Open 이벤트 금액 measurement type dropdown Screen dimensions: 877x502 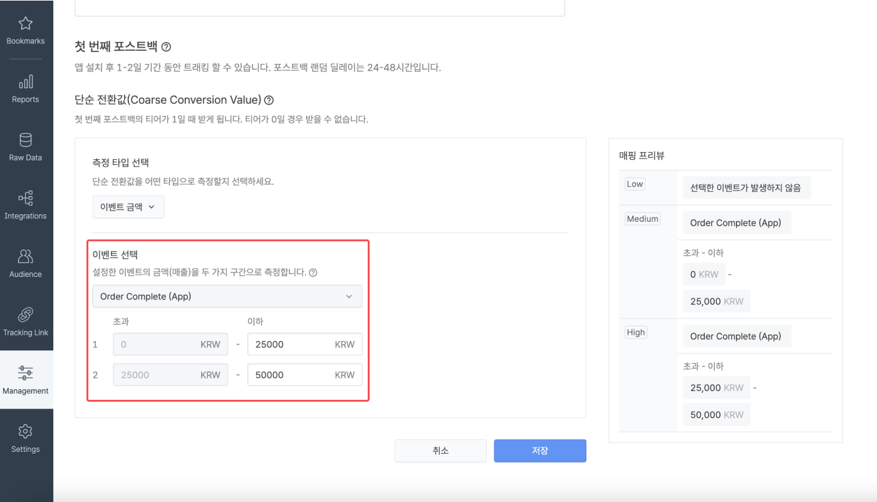pos(128,207)
